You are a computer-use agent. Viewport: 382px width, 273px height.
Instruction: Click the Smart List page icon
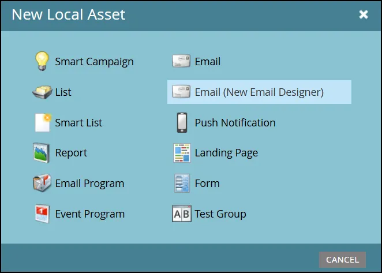point(43,122)
